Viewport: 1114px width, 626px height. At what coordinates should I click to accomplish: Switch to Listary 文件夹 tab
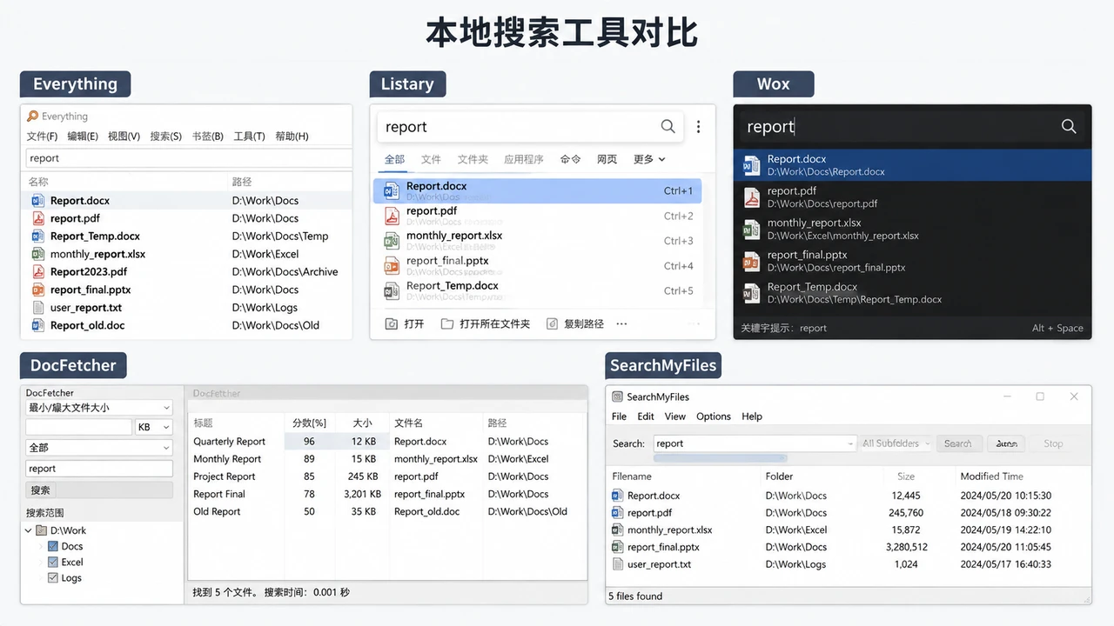[473, 159]
